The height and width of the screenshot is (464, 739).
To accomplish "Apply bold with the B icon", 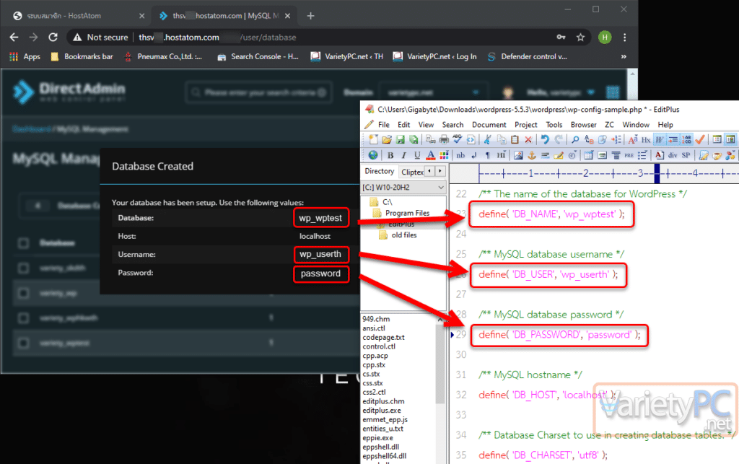I will pyautogui.click(x=390, y=155).
